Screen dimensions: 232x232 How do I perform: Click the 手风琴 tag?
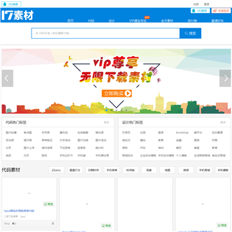[x=46, y=133]
